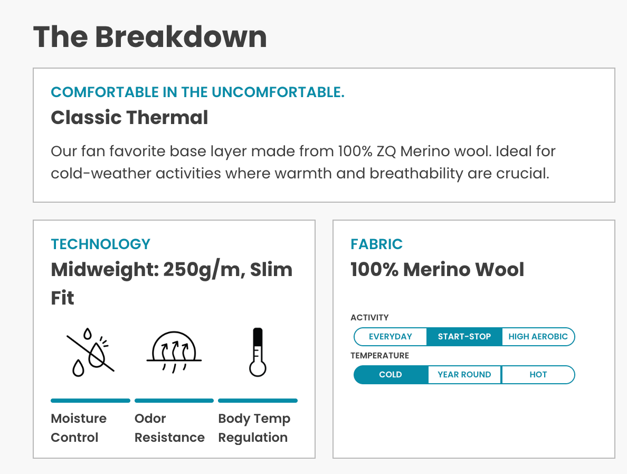The height and width of the screenshot is (474, 627).
Task: Click the Odor Resistance label text
Action: 169,428
